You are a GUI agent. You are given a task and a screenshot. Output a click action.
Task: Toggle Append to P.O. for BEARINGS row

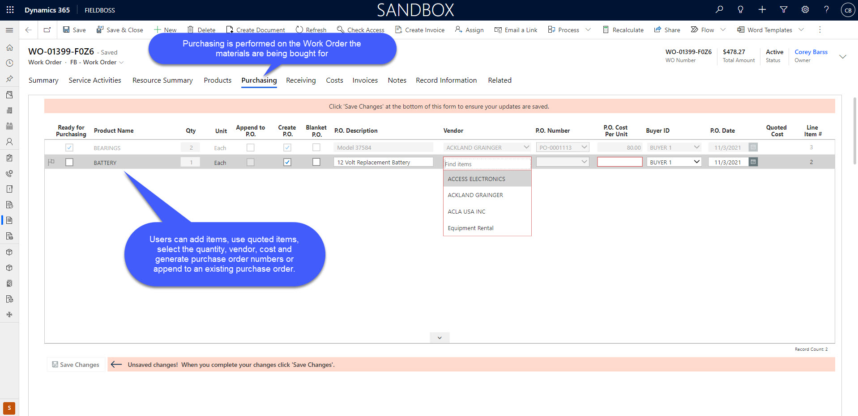coord(251,147)
